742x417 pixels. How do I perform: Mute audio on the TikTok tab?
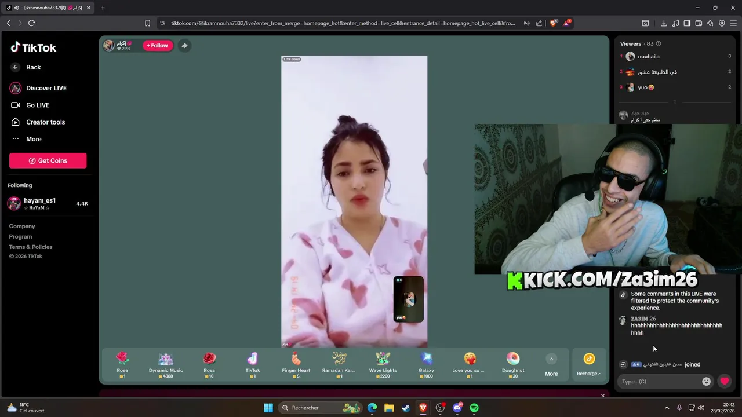tap(16, 8)
